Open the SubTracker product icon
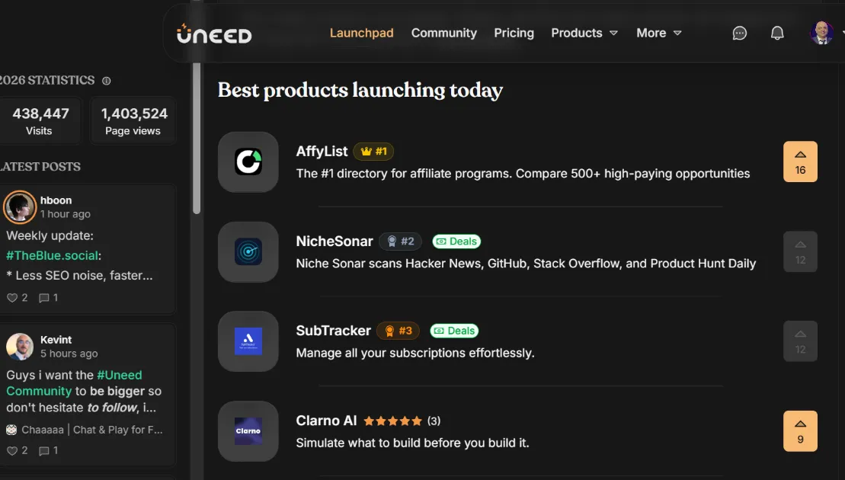Viewport: 845px width, 480px height. point(248,341)
